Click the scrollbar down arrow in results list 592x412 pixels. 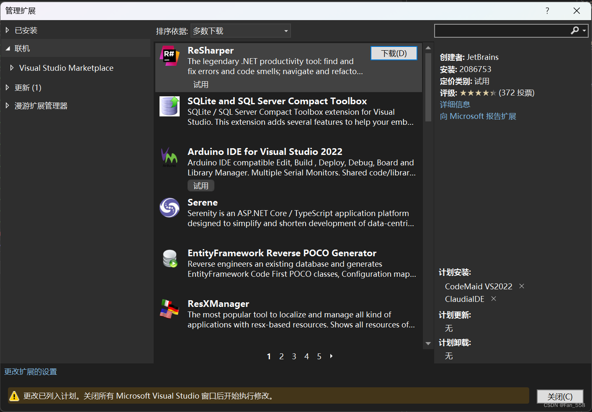(x=428, y=343)
